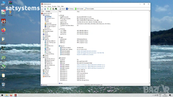
Task: Switch to the Menu tab in sidebar
Action: 43,11
